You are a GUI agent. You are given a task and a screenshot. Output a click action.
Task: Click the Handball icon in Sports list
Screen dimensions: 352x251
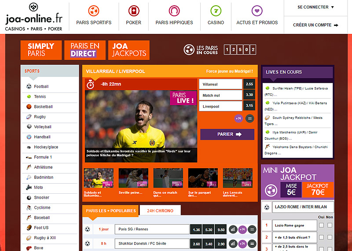[29, 137]
